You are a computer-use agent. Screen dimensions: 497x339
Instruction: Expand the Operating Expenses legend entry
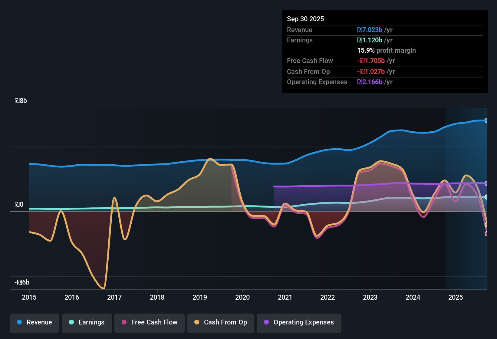pyautogui.click(x=299, y=322)
